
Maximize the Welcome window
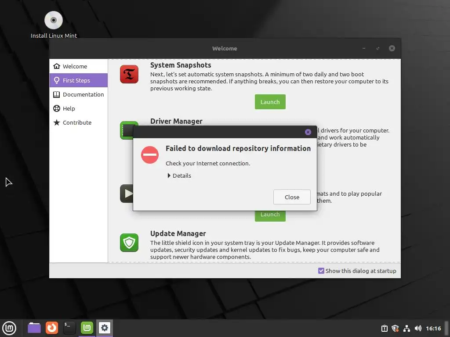click(x=378, y=48)
